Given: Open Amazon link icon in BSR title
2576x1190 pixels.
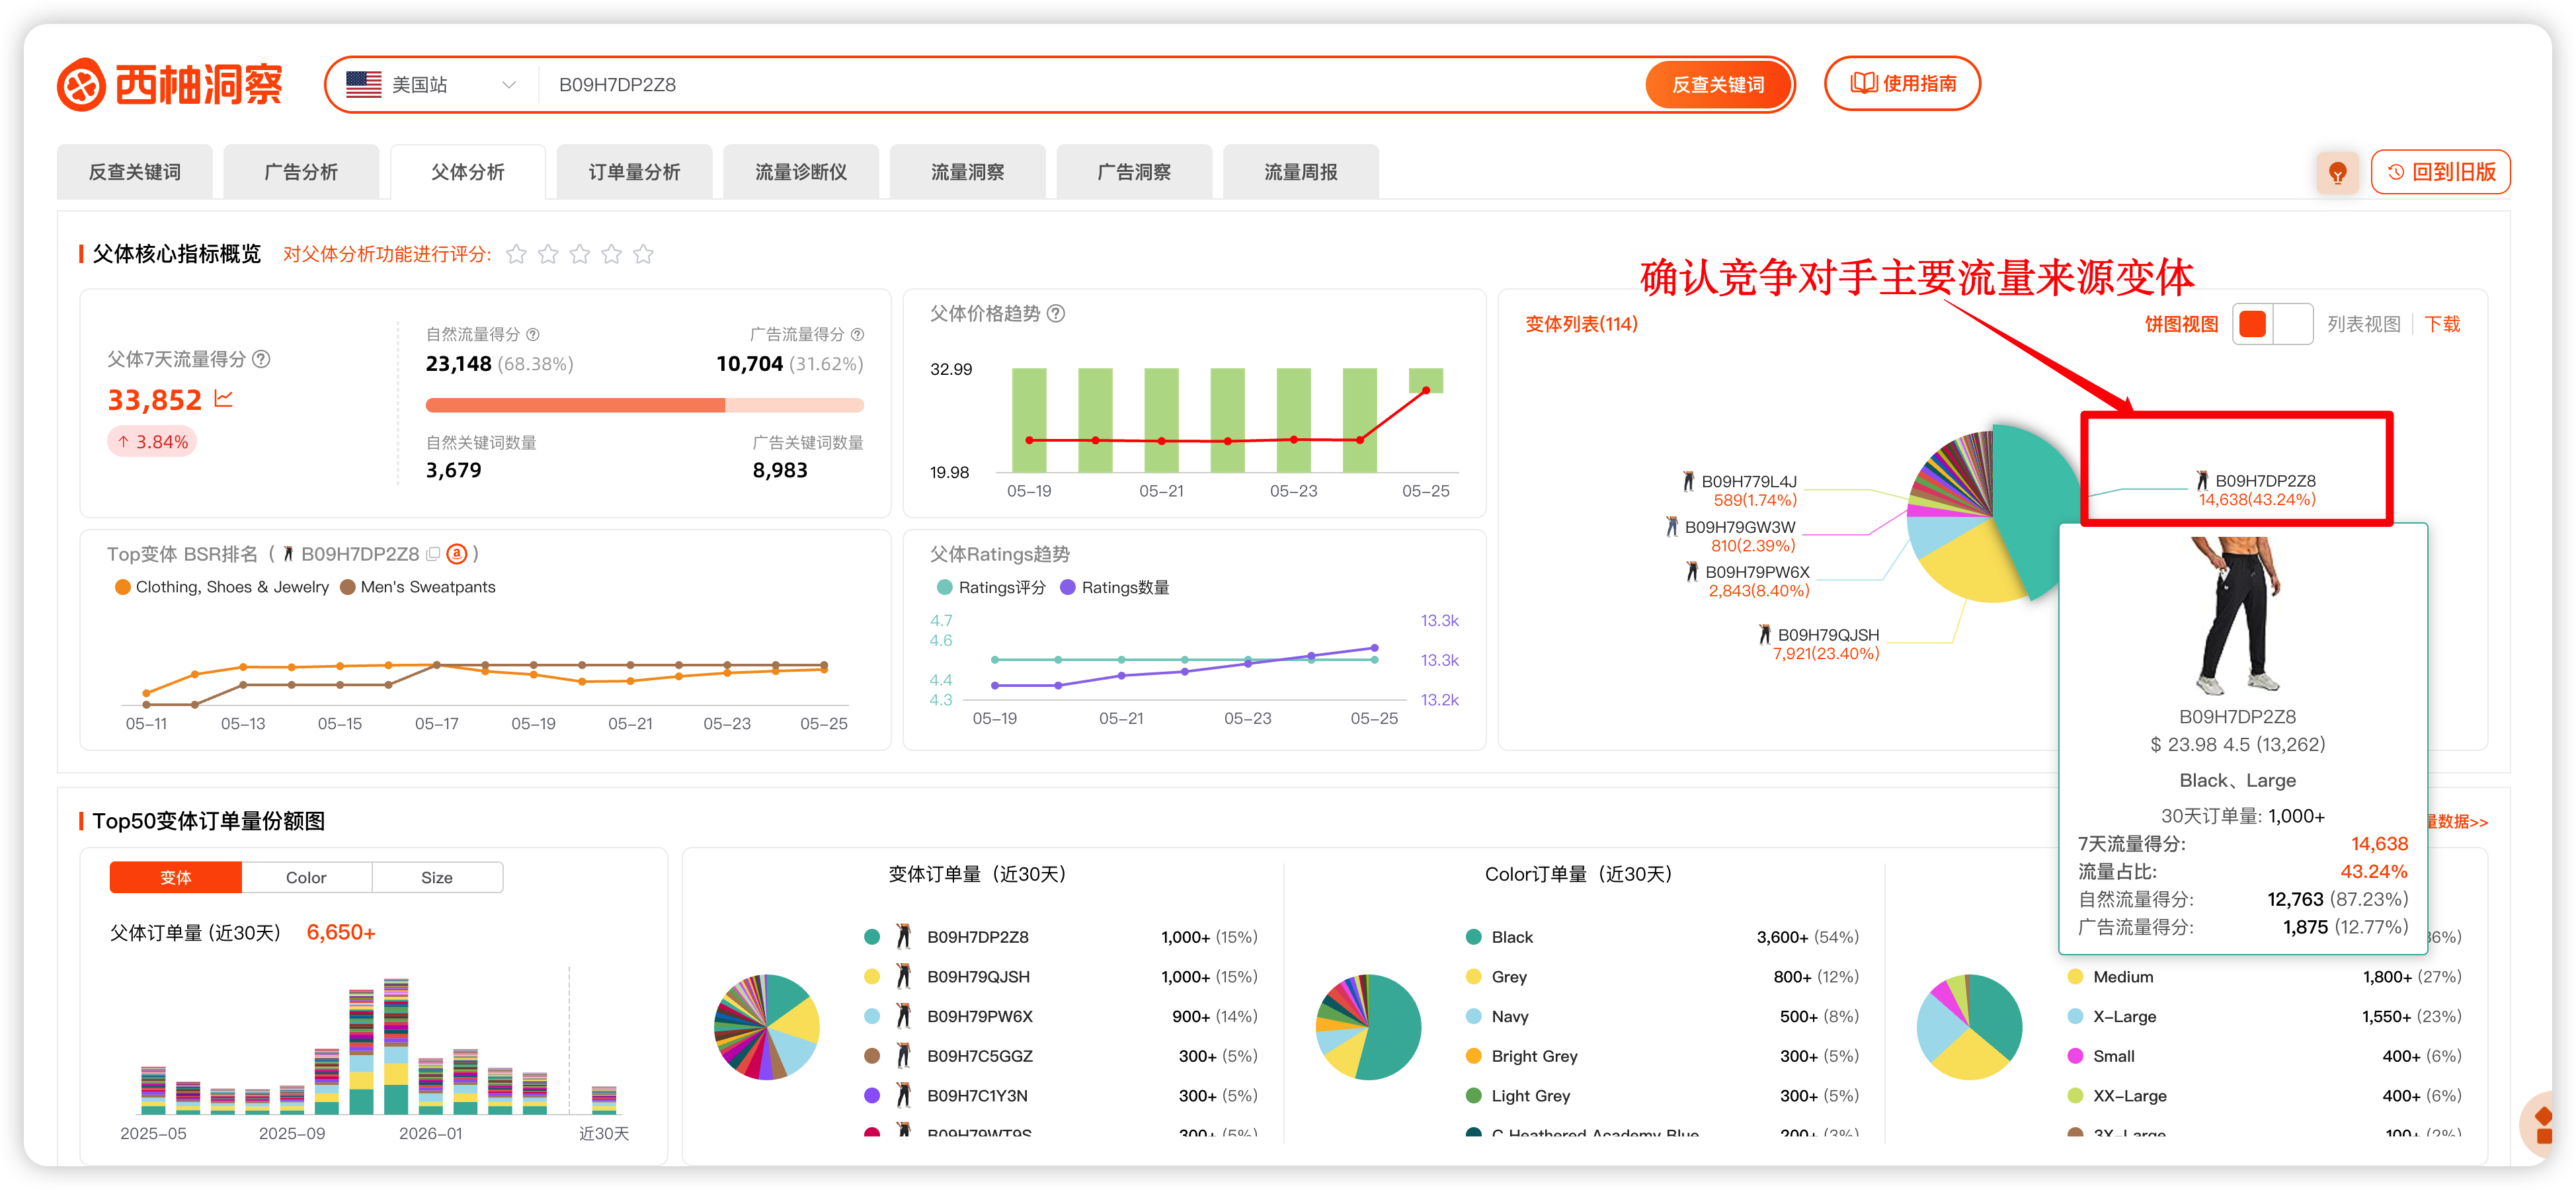Looking at the screenshot, I should (457, 553).
